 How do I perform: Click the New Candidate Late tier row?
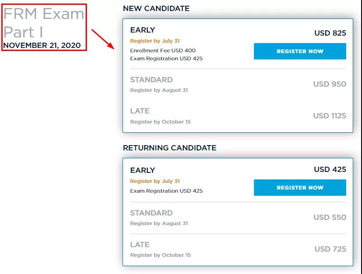tap(238, 116)
